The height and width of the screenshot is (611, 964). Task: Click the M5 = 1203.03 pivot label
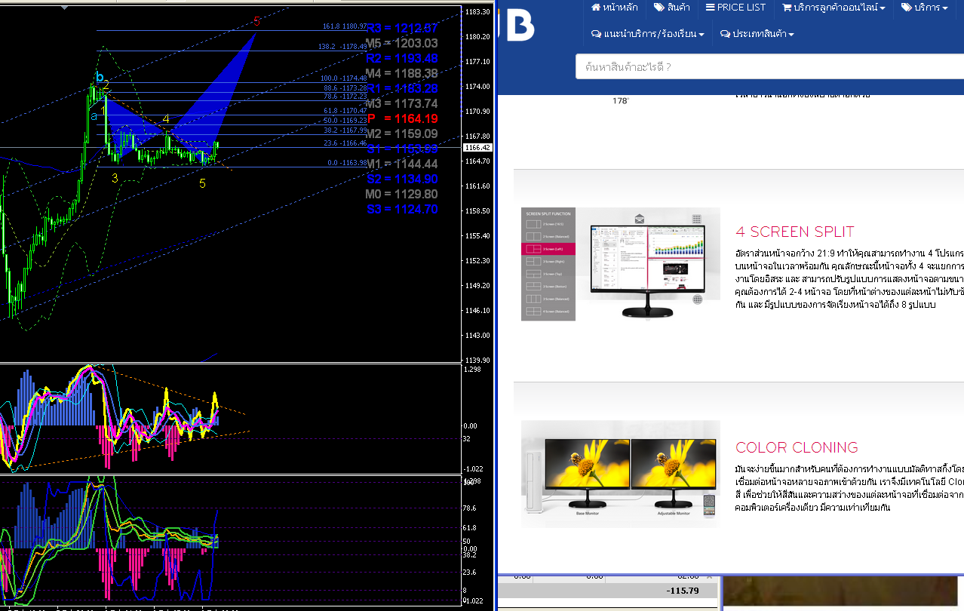pos(401,43)
